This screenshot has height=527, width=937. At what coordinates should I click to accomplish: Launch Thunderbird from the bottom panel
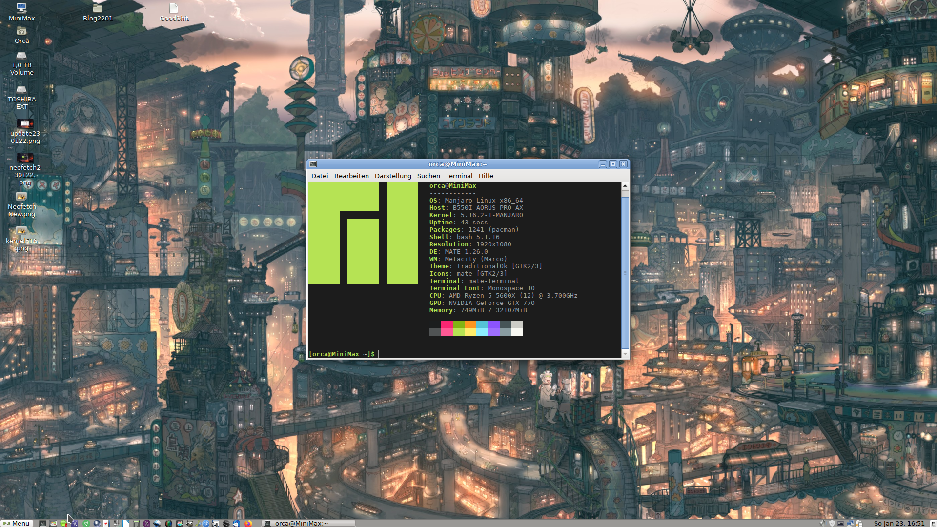pyautogui.click(x=237, y=523)
